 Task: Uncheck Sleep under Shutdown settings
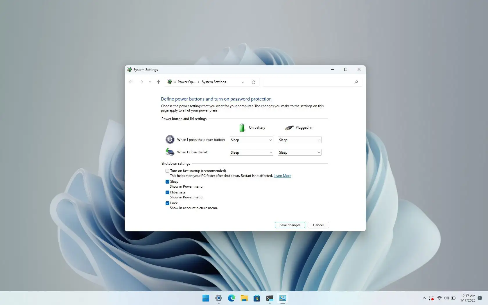167,182
